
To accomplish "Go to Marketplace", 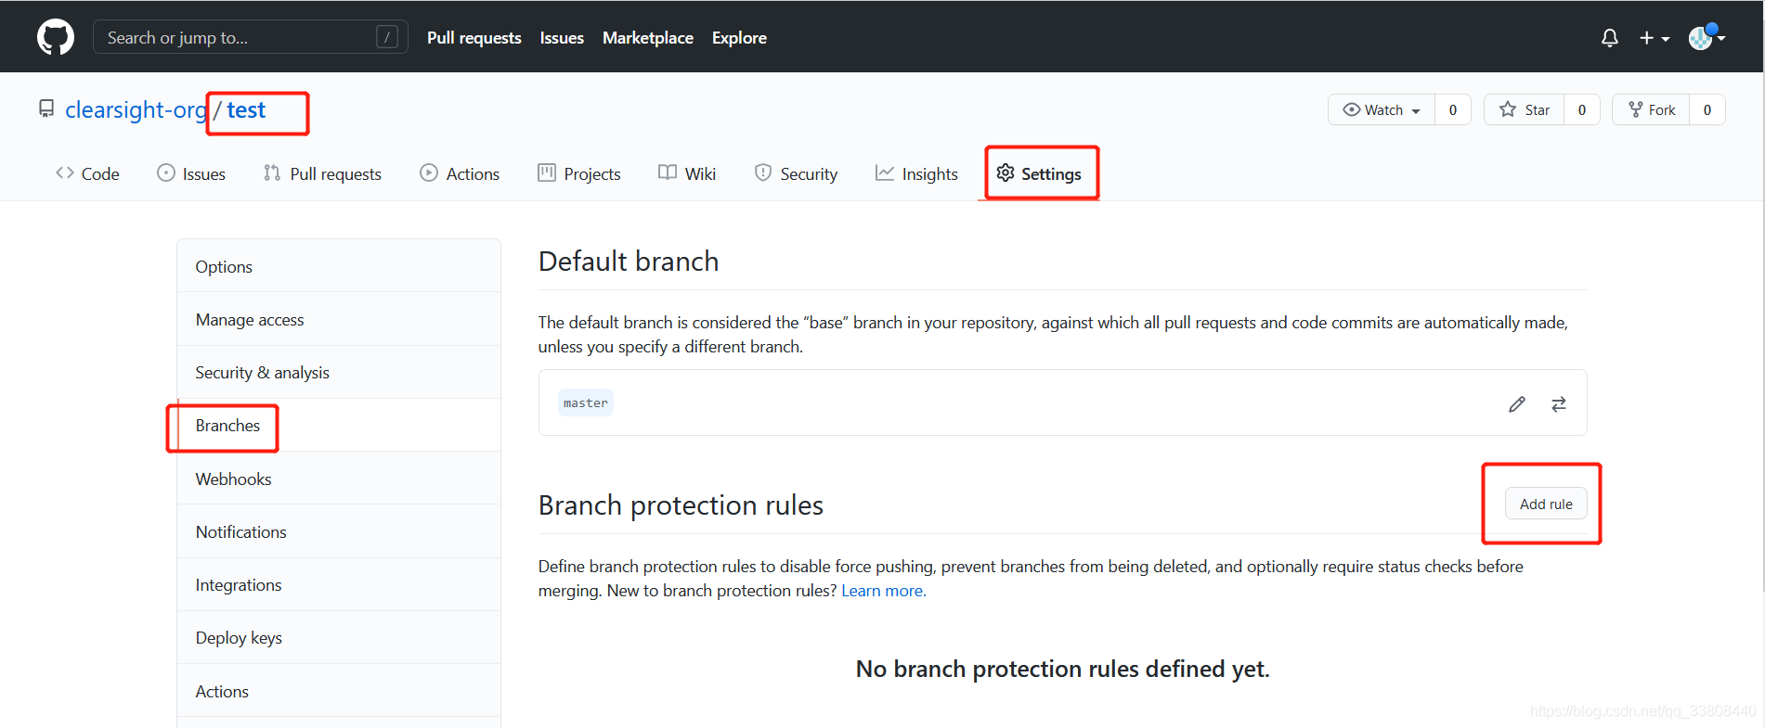I will [x=648, y=38].
